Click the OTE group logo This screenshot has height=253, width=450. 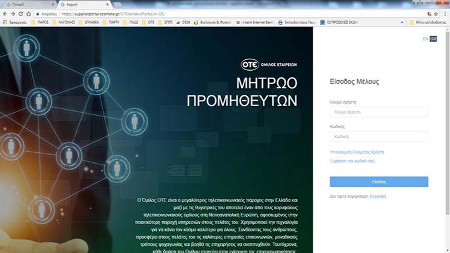(x=268, y=64)
